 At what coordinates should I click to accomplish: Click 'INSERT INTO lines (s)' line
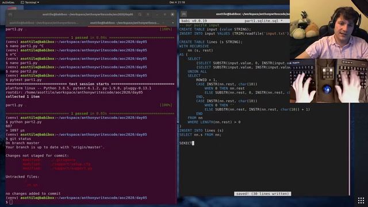(x=201, y=131)
